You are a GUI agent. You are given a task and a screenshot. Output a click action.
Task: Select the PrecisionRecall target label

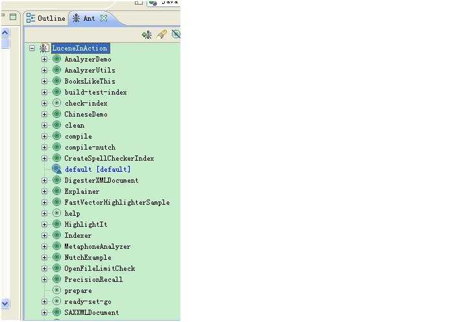pyautogui.click(x=93, y=279)
